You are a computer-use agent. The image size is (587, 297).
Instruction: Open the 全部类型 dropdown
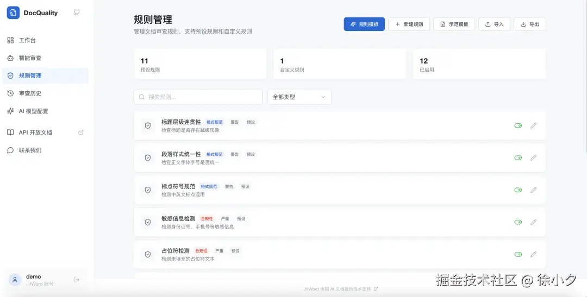(299, 97)
